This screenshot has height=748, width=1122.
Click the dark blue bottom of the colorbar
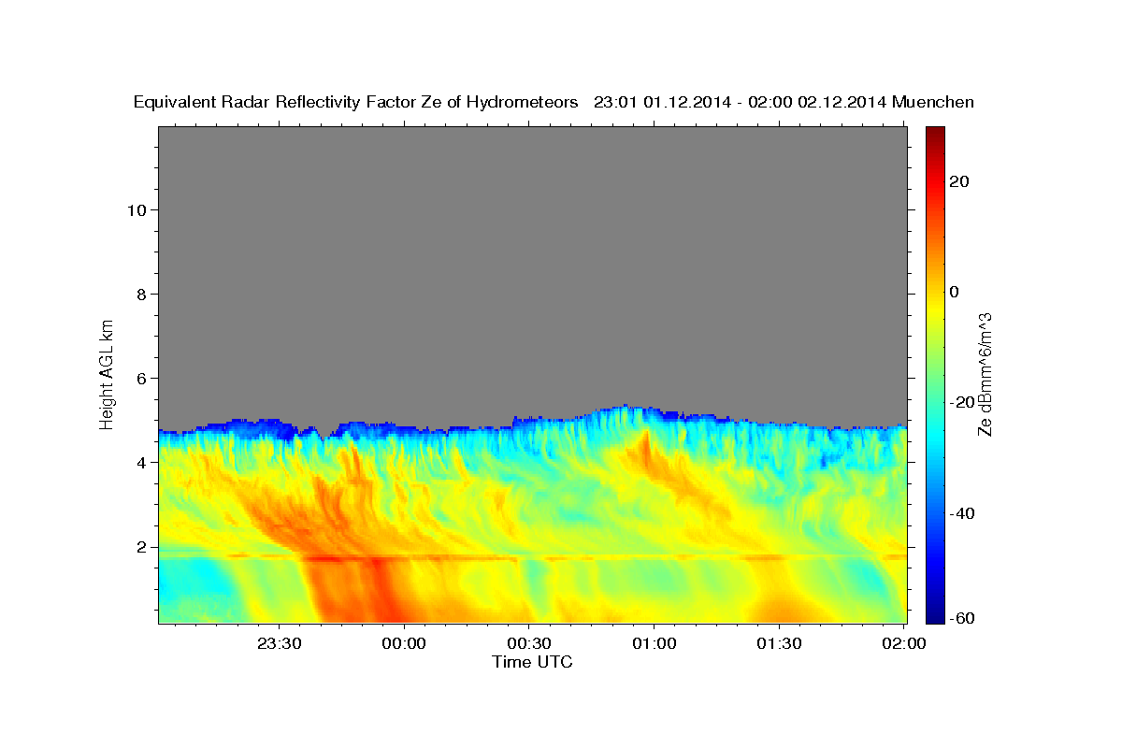pos(935,616)
